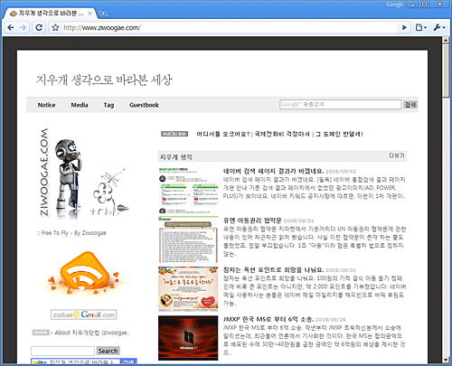
Task: Open the Naver search results post thumbnail
Action: [188, 190]
